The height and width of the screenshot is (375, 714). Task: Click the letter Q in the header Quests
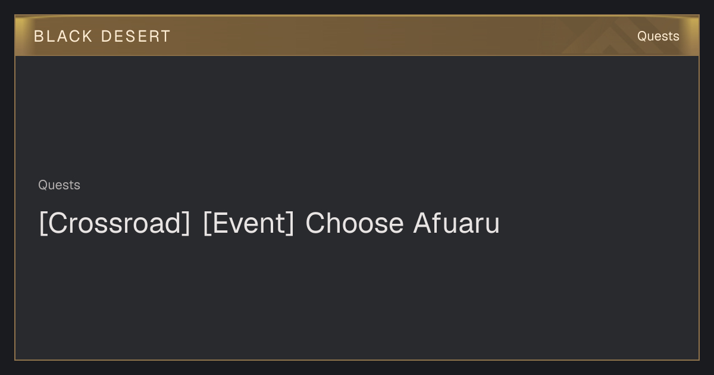coord(642,36)
